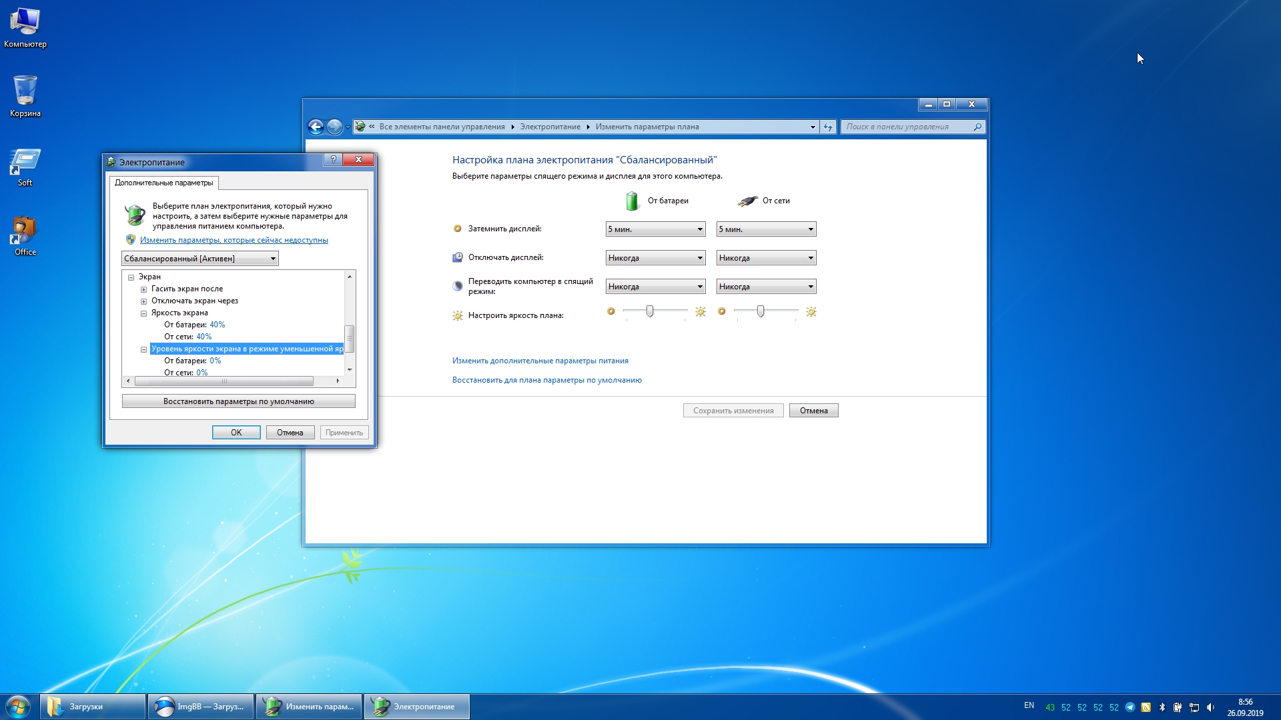Switch to ImgBB taskbar item
The image size is (1281, 720).
tap(201, 707)
